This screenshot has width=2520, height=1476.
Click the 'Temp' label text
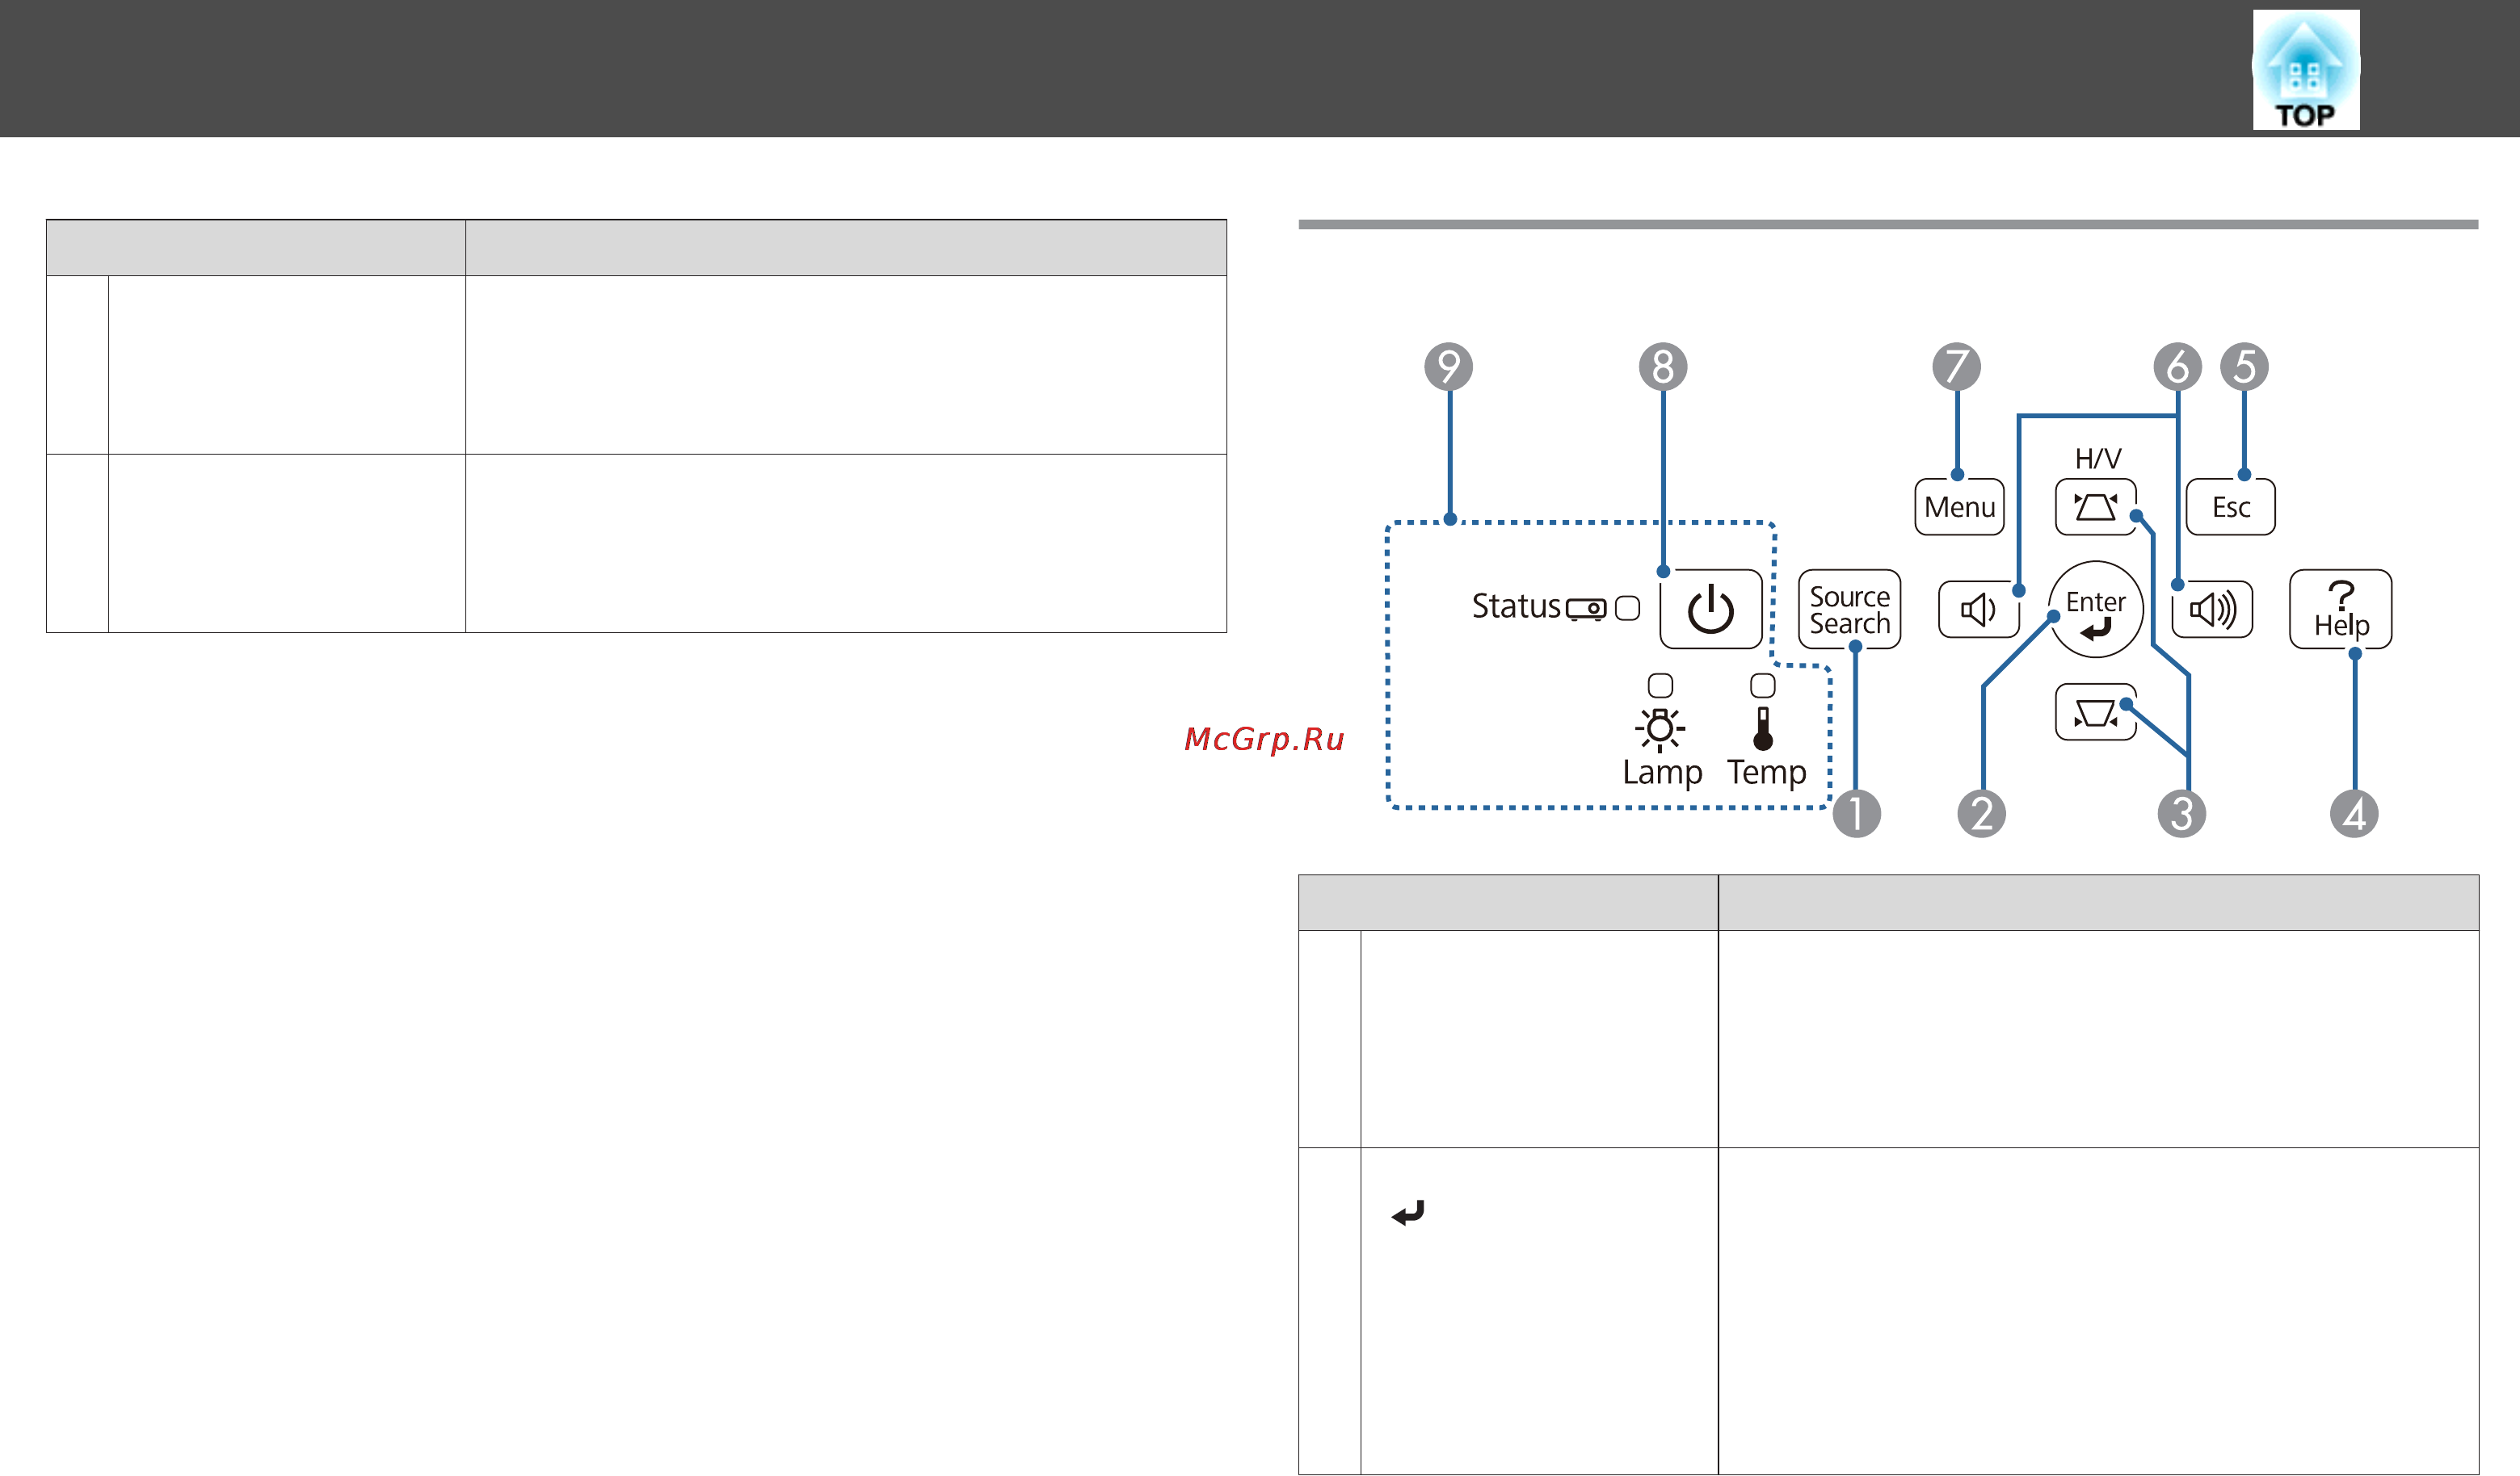(1766, 773)
